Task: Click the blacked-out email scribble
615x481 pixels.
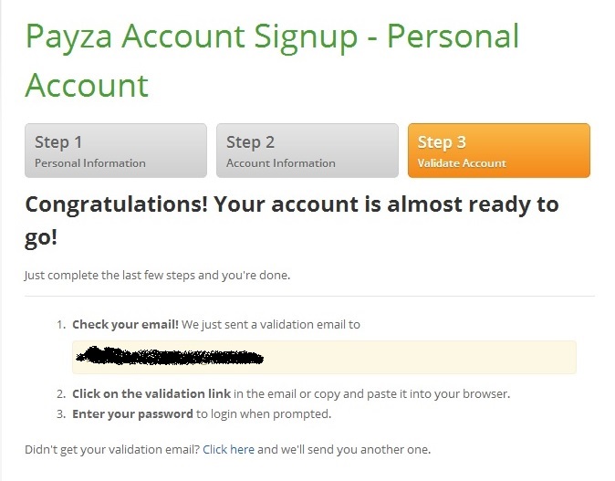Action: pos(170,356)
